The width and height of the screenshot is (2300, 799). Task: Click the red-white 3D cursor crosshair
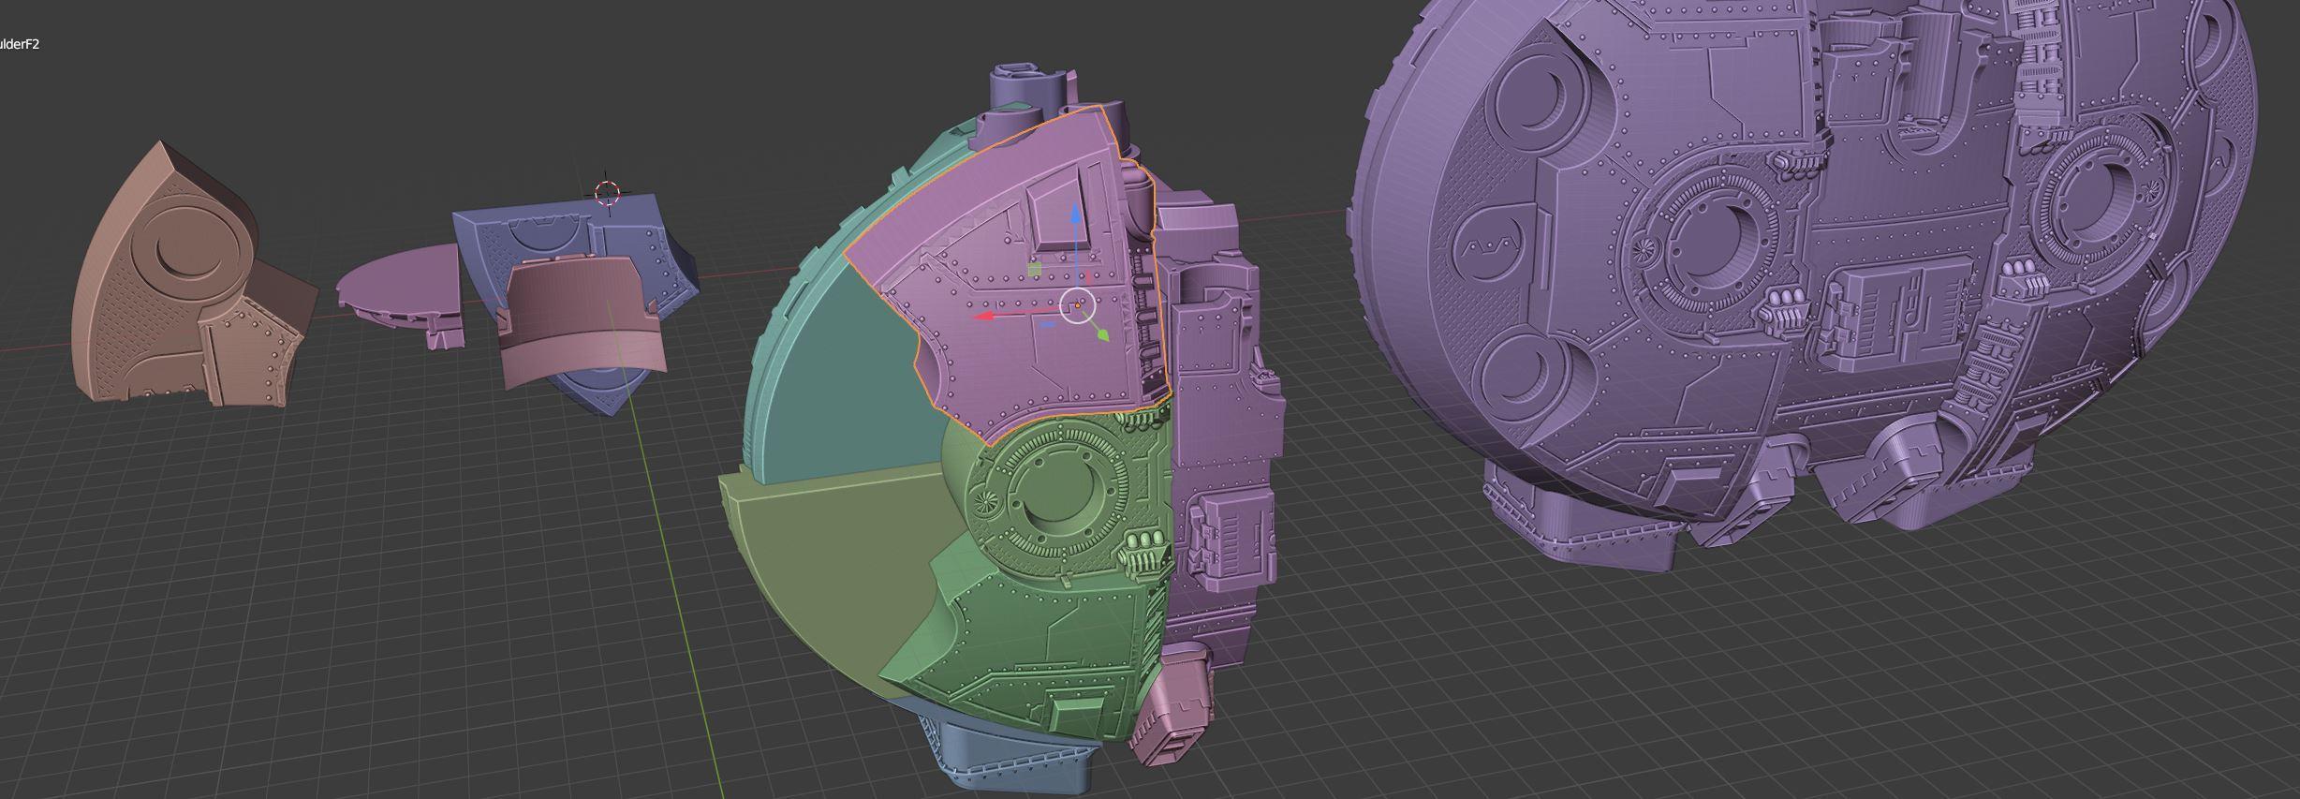(607, 194)
